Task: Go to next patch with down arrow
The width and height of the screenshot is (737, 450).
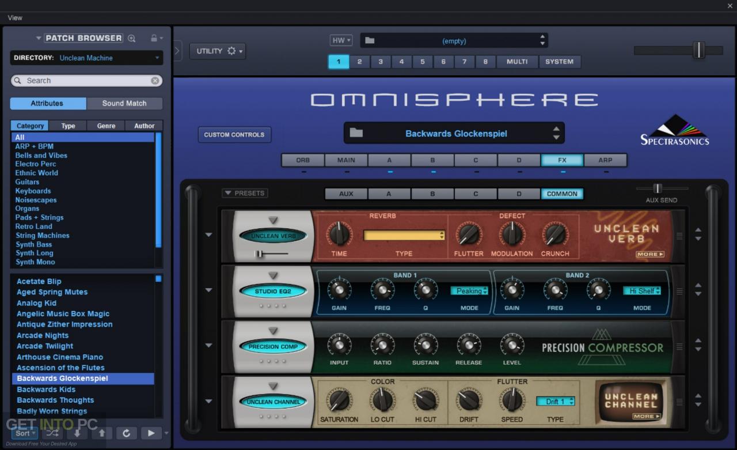Action: pos(77,433)
